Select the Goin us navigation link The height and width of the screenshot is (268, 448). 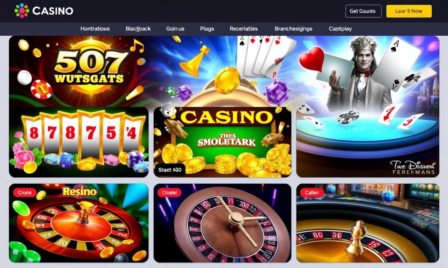click(x=175, y=29)
